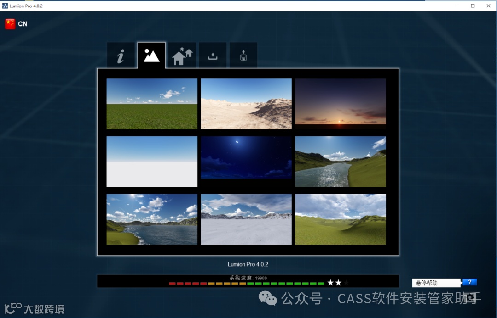The width and height of the screenshot is (497, 318).
Task: Choose the sunset sky scene
Action: 341,104
